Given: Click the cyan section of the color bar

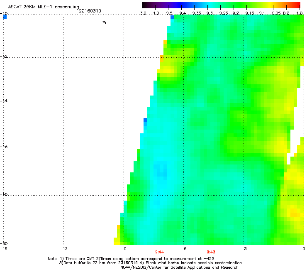Looking at the screenshot, I should [210, 5].
